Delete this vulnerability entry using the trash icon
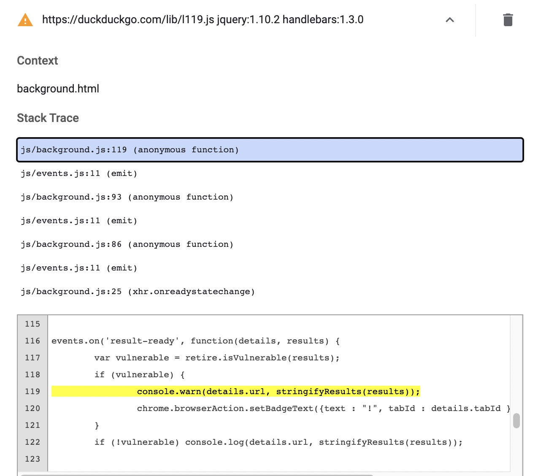This screenshot has height=476, width=541. coord(508,19)
